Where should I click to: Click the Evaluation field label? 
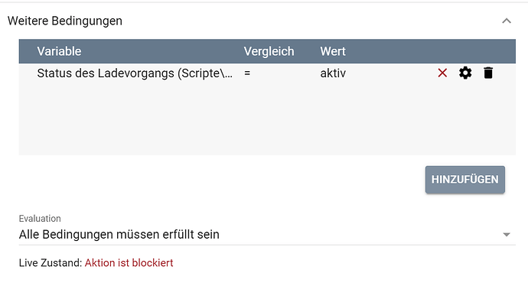40,219
